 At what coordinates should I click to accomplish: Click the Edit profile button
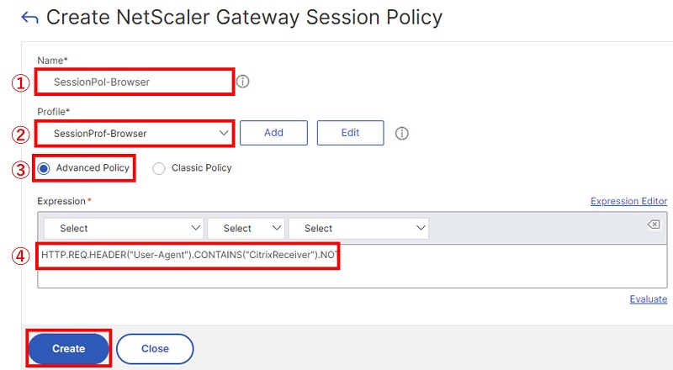[350, 133]
